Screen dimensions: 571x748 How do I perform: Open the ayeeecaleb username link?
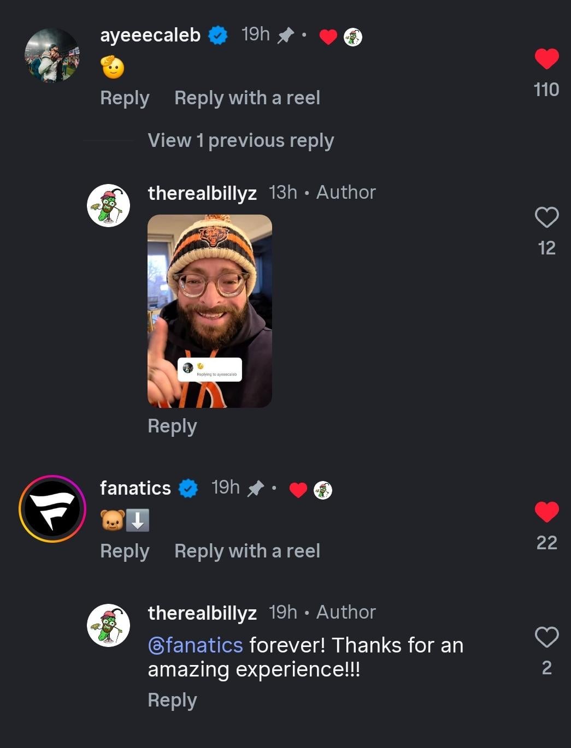click(150, 35)
